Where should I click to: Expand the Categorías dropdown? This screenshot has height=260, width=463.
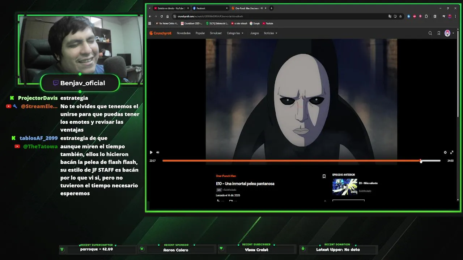tap(235, 33)
